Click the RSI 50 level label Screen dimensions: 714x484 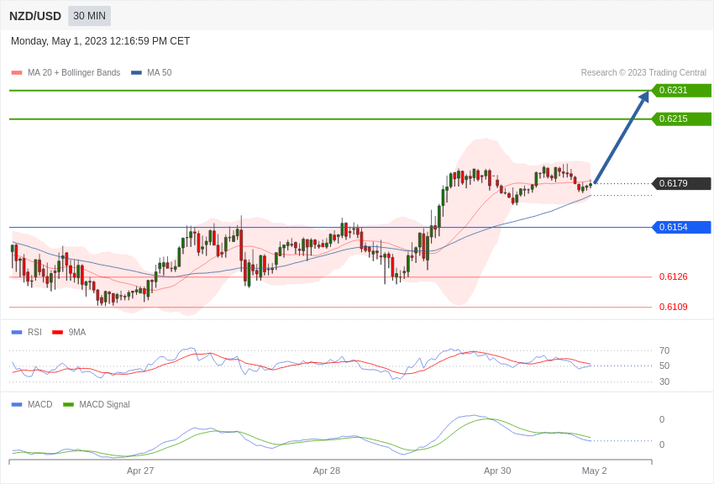[664, 366]
